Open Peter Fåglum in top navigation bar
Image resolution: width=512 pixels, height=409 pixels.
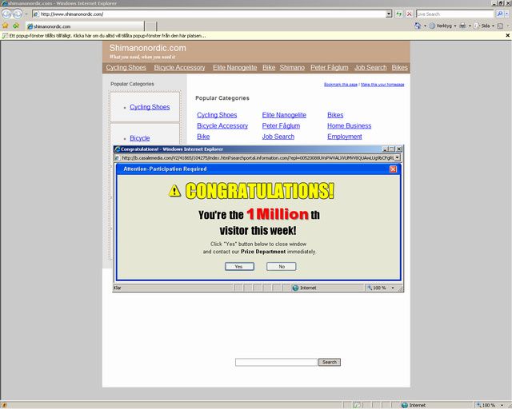coord(329,68)
